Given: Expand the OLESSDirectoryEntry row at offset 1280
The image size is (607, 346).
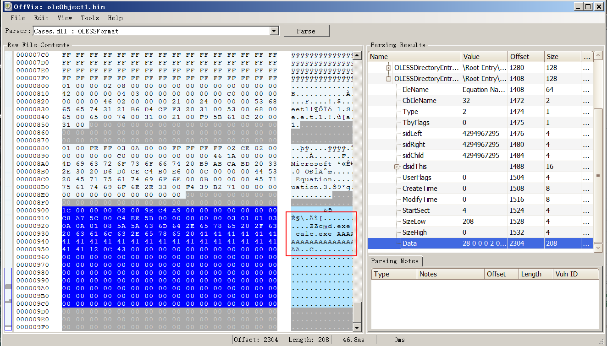Looking at the screenshot, I should tap(389, 68).
